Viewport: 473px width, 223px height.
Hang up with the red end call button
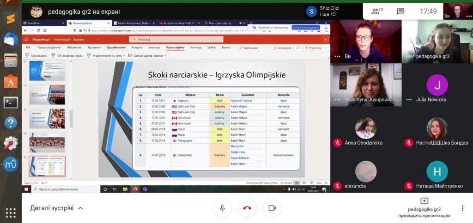tap(247, 208)
